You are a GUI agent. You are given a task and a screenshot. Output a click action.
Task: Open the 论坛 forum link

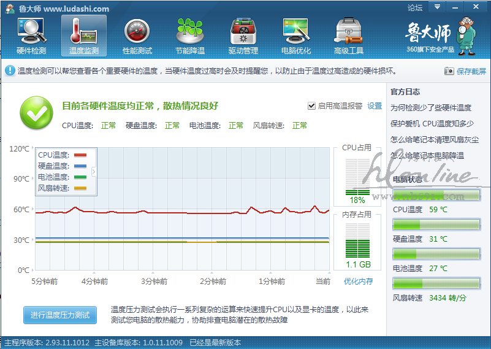(x=415, y=8)
